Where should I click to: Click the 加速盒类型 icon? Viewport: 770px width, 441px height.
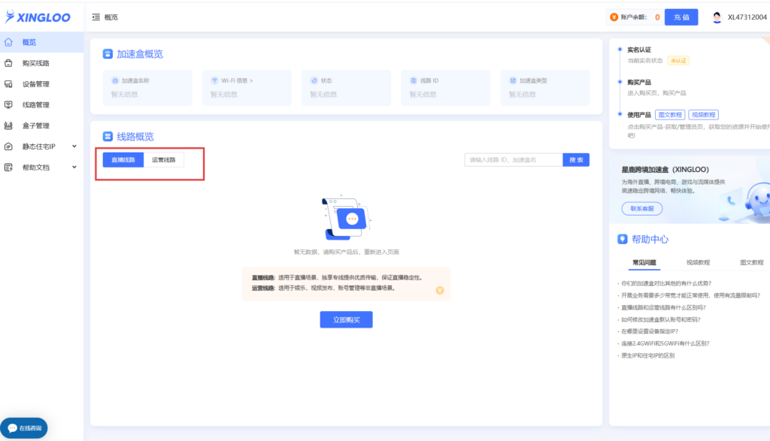pos(513,80)
